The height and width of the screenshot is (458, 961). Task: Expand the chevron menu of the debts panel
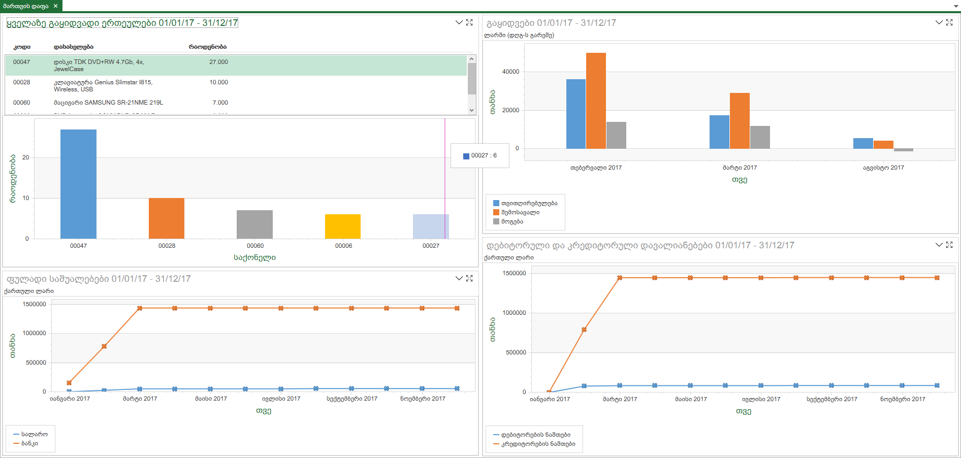click(x=939, y=245)
